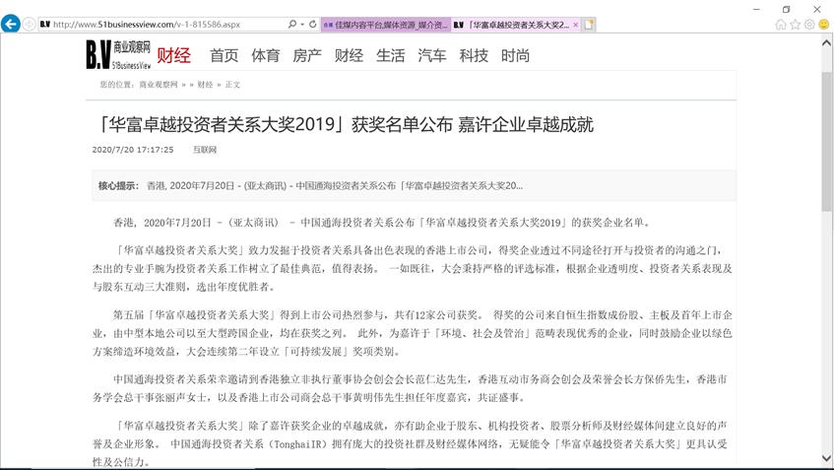Restore down the browser window
Viewport: 834px width, 470px height.
click(786, 9)
